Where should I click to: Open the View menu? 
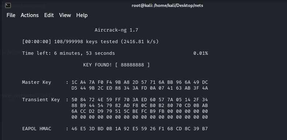(x=65, y=15)
